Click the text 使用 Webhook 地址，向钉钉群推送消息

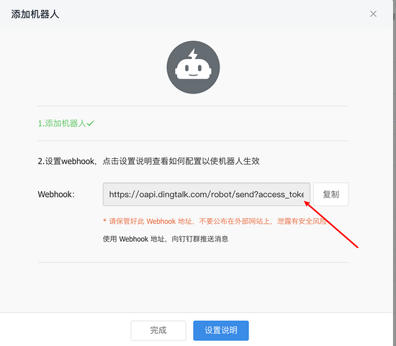pyautogui.click(x=166, y=239)
